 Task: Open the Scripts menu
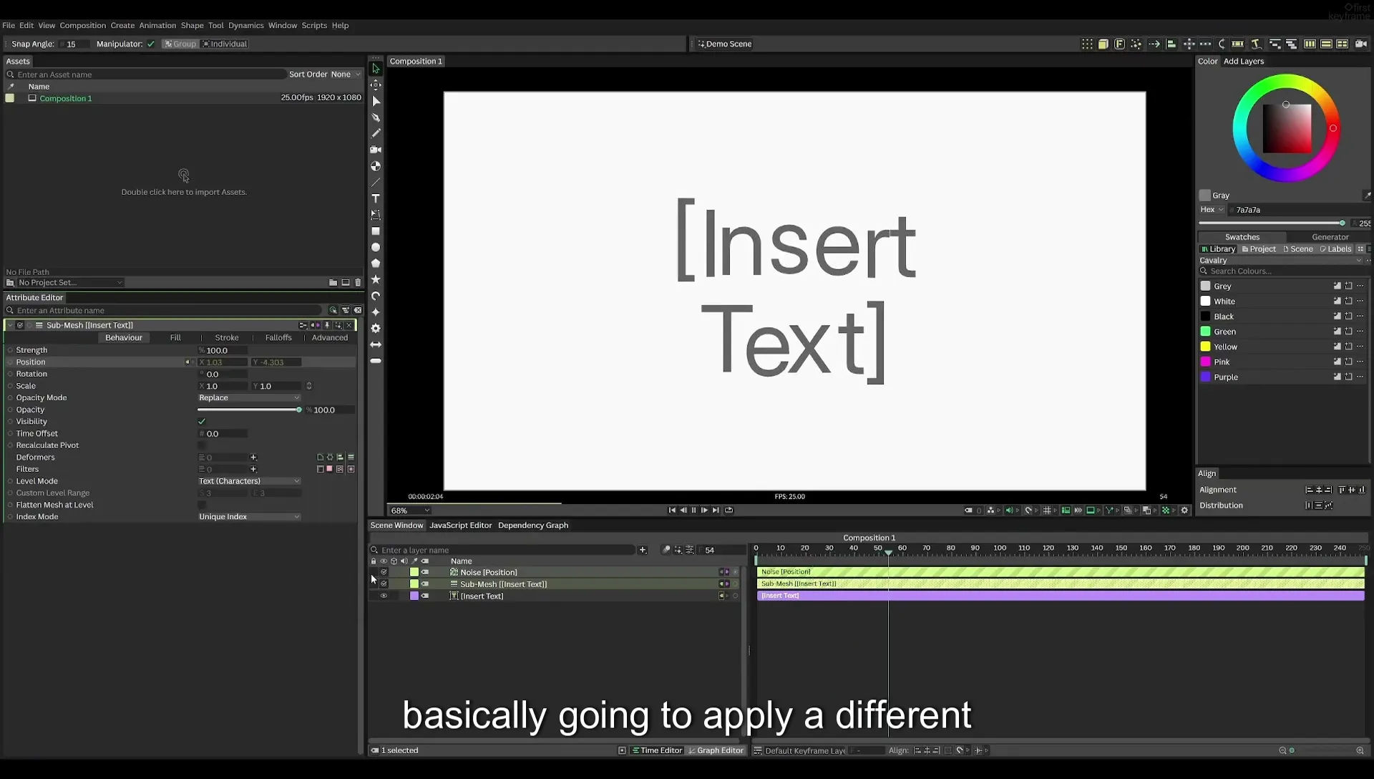(x=314, y=25)
